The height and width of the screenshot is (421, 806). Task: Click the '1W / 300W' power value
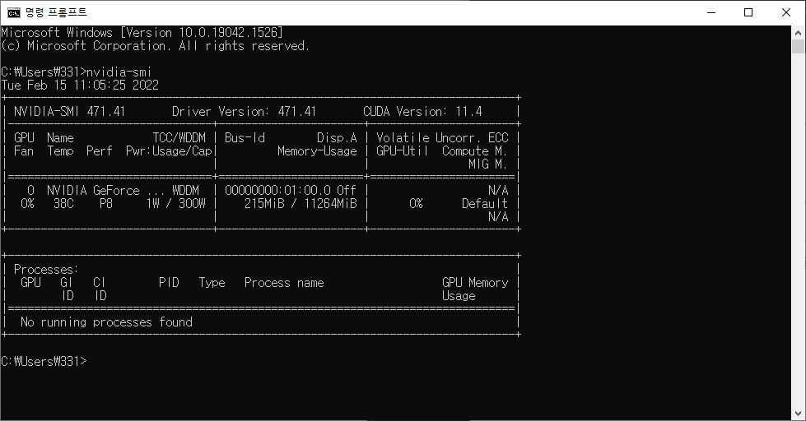coord(176,204)
